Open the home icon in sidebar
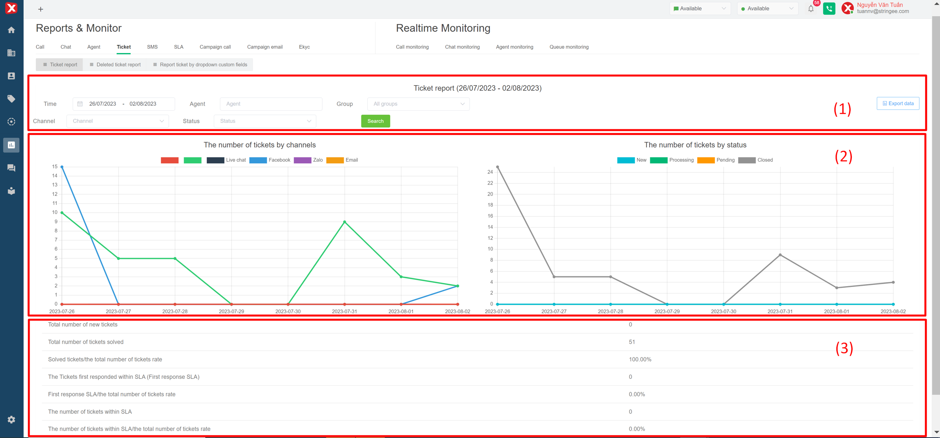The width and height of the screenshot is (940, 438). click(x=11, y=30)
